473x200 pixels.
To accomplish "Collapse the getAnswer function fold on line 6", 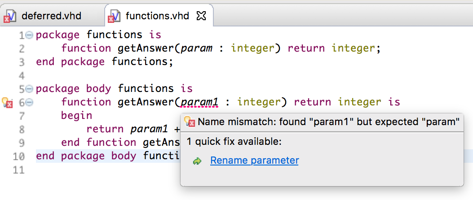I will (x=30, y=102).
